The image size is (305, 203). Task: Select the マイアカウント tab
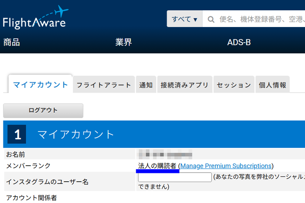point(40,85)
